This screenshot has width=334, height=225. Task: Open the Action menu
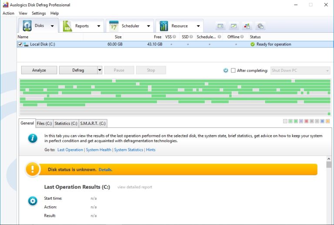coord(8,13)
